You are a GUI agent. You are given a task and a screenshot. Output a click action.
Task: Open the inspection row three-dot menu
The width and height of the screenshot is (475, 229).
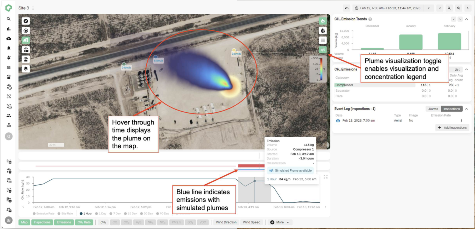click(x=461, y=121)
